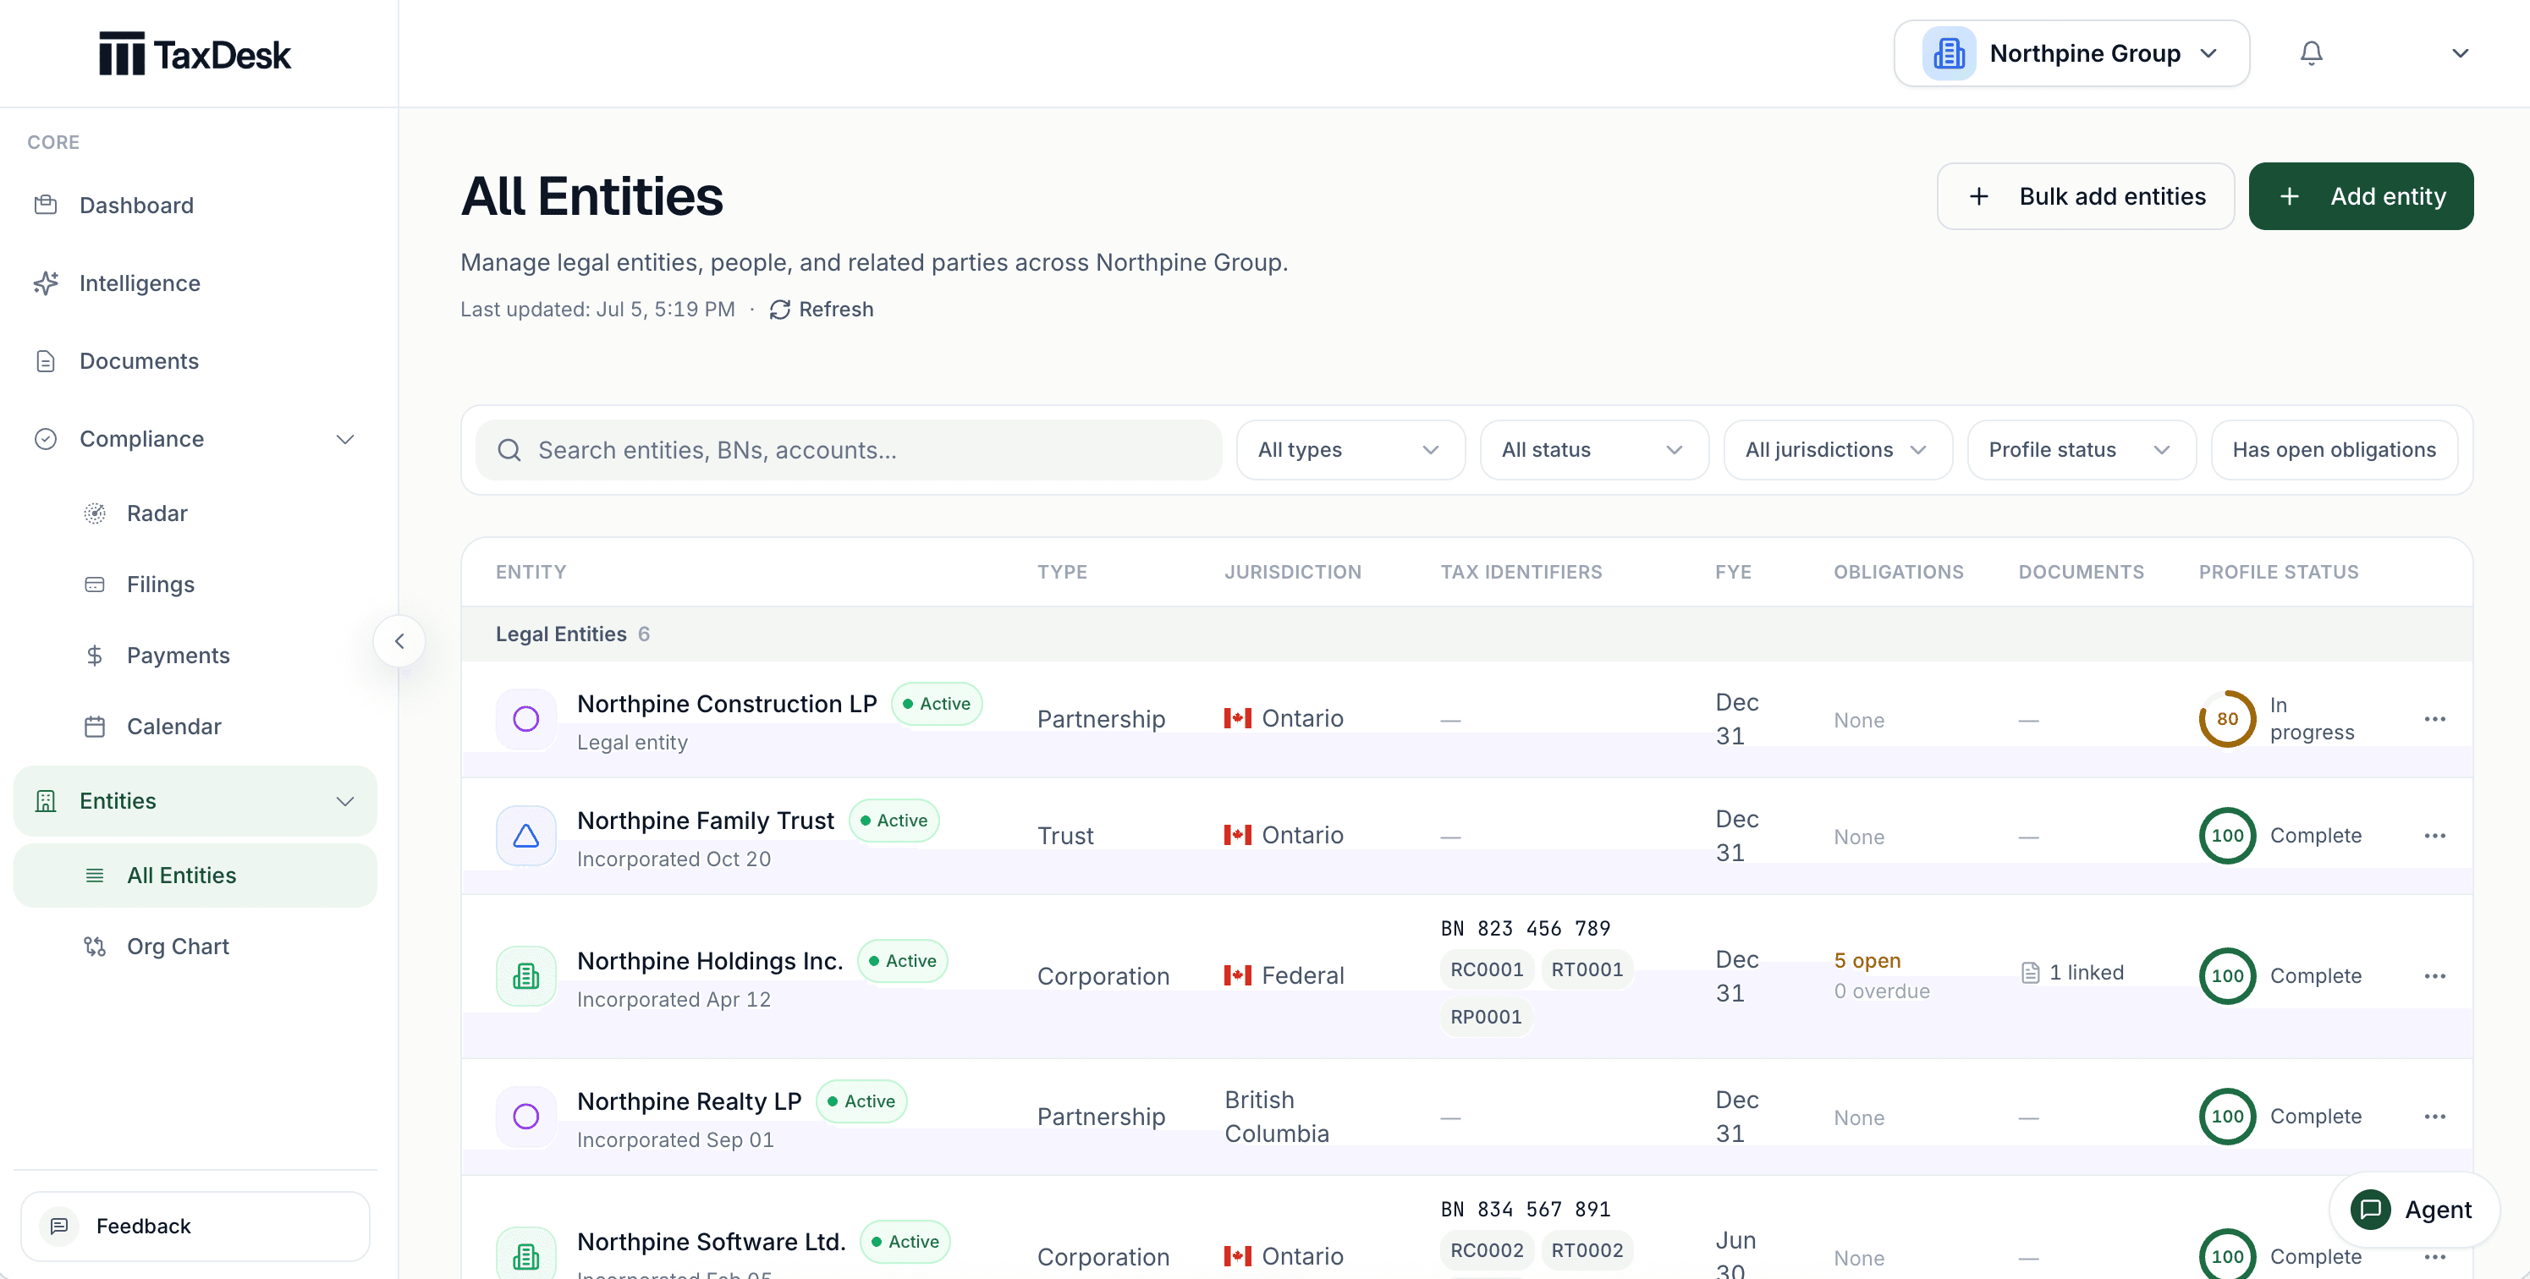Collapse the Entities section chevron
Screen dimensions: 2530x1279
[344, 801]
